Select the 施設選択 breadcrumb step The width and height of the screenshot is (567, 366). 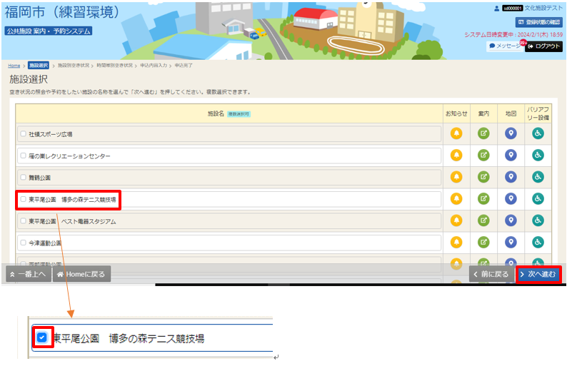tap(39, 65)
